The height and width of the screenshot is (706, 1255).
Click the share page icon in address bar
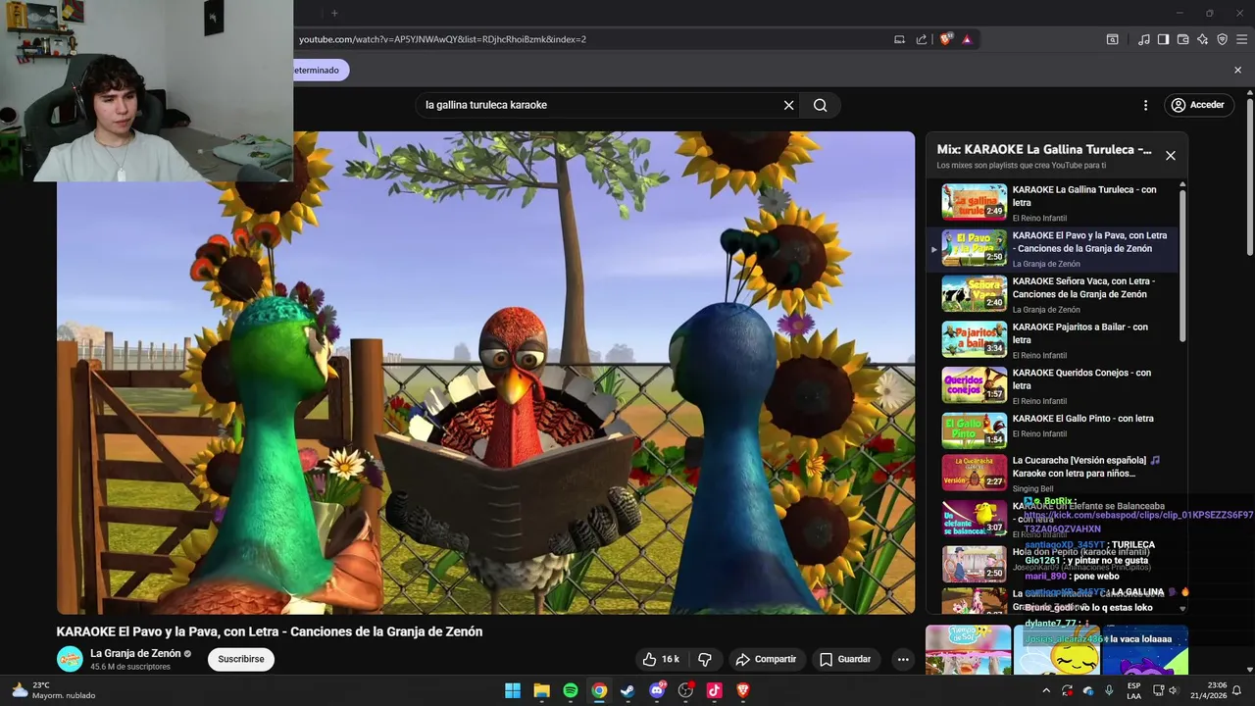pyautogui.click(x=922, y=39)
